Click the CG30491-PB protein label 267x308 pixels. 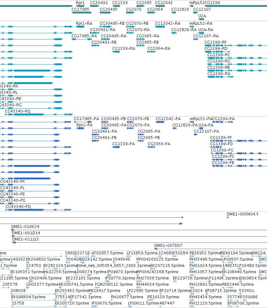[104, 138]
